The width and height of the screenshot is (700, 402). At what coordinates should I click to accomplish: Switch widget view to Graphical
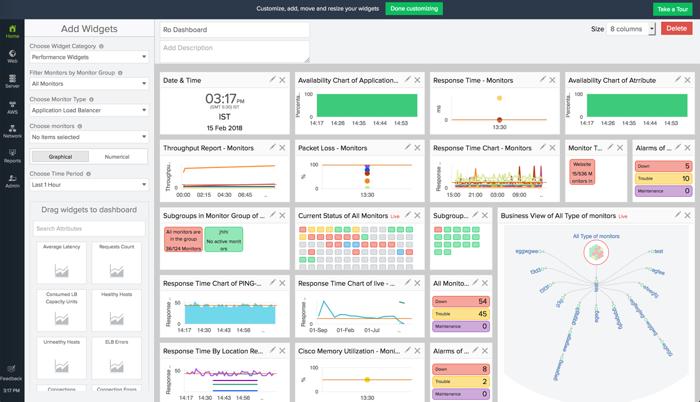[x=60, y=157]
